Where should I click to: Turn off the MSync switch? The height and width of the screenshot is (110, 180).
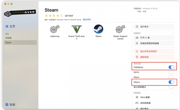[171, 82]
